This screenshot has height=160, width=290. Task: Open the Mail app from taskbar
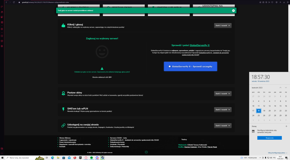[69, 158]
